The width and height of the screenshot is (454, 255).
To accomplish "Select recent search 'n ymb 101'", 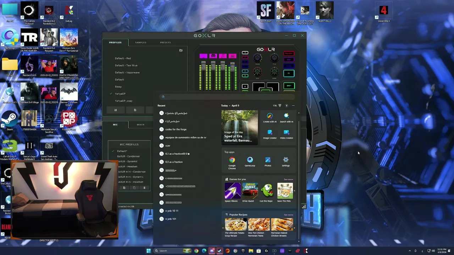I will (171, 219).
